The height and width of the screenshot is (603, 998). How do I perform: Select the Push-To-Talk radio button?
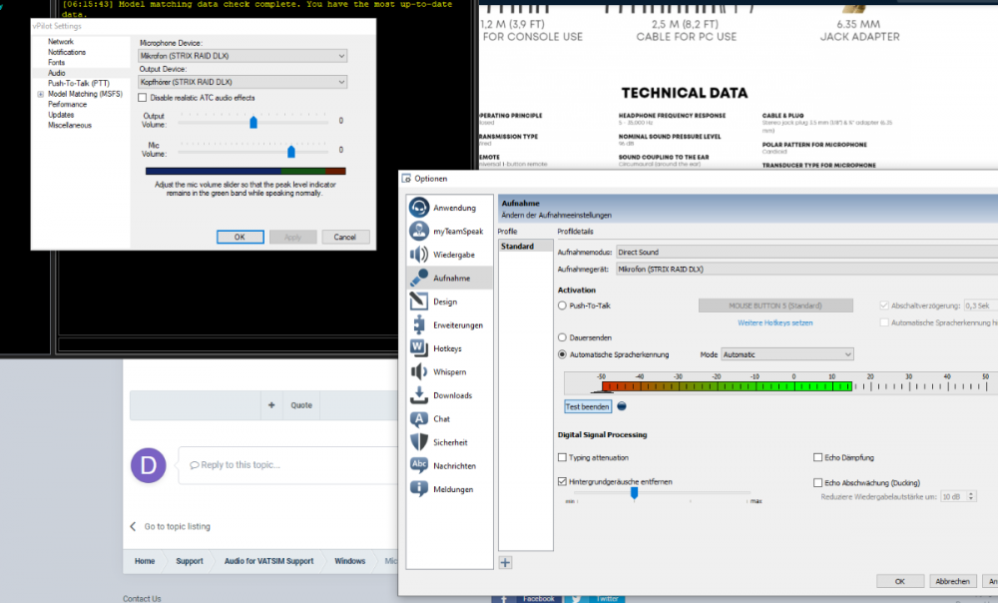pyautogui.click(x=562, y=305)
